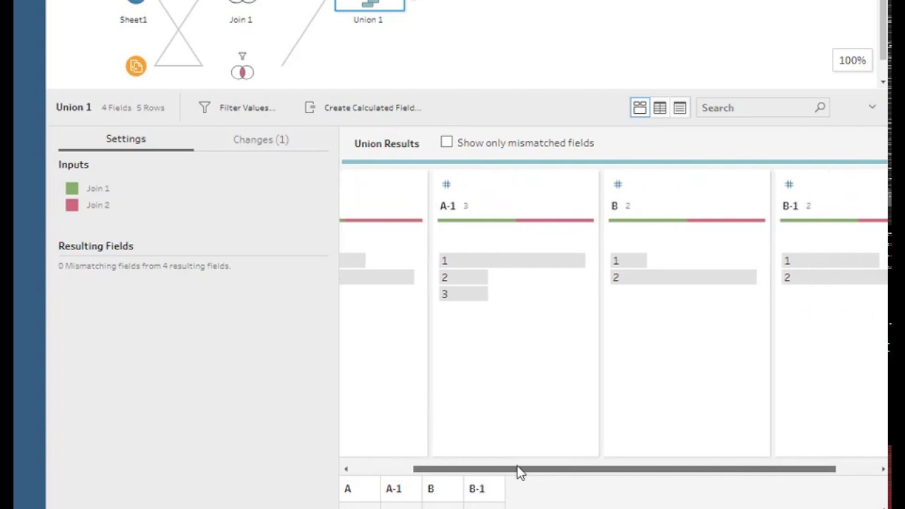Toggle Show only mismatched fields checkbox
This screenshot has width=905, height=509.
coord(446,142)
